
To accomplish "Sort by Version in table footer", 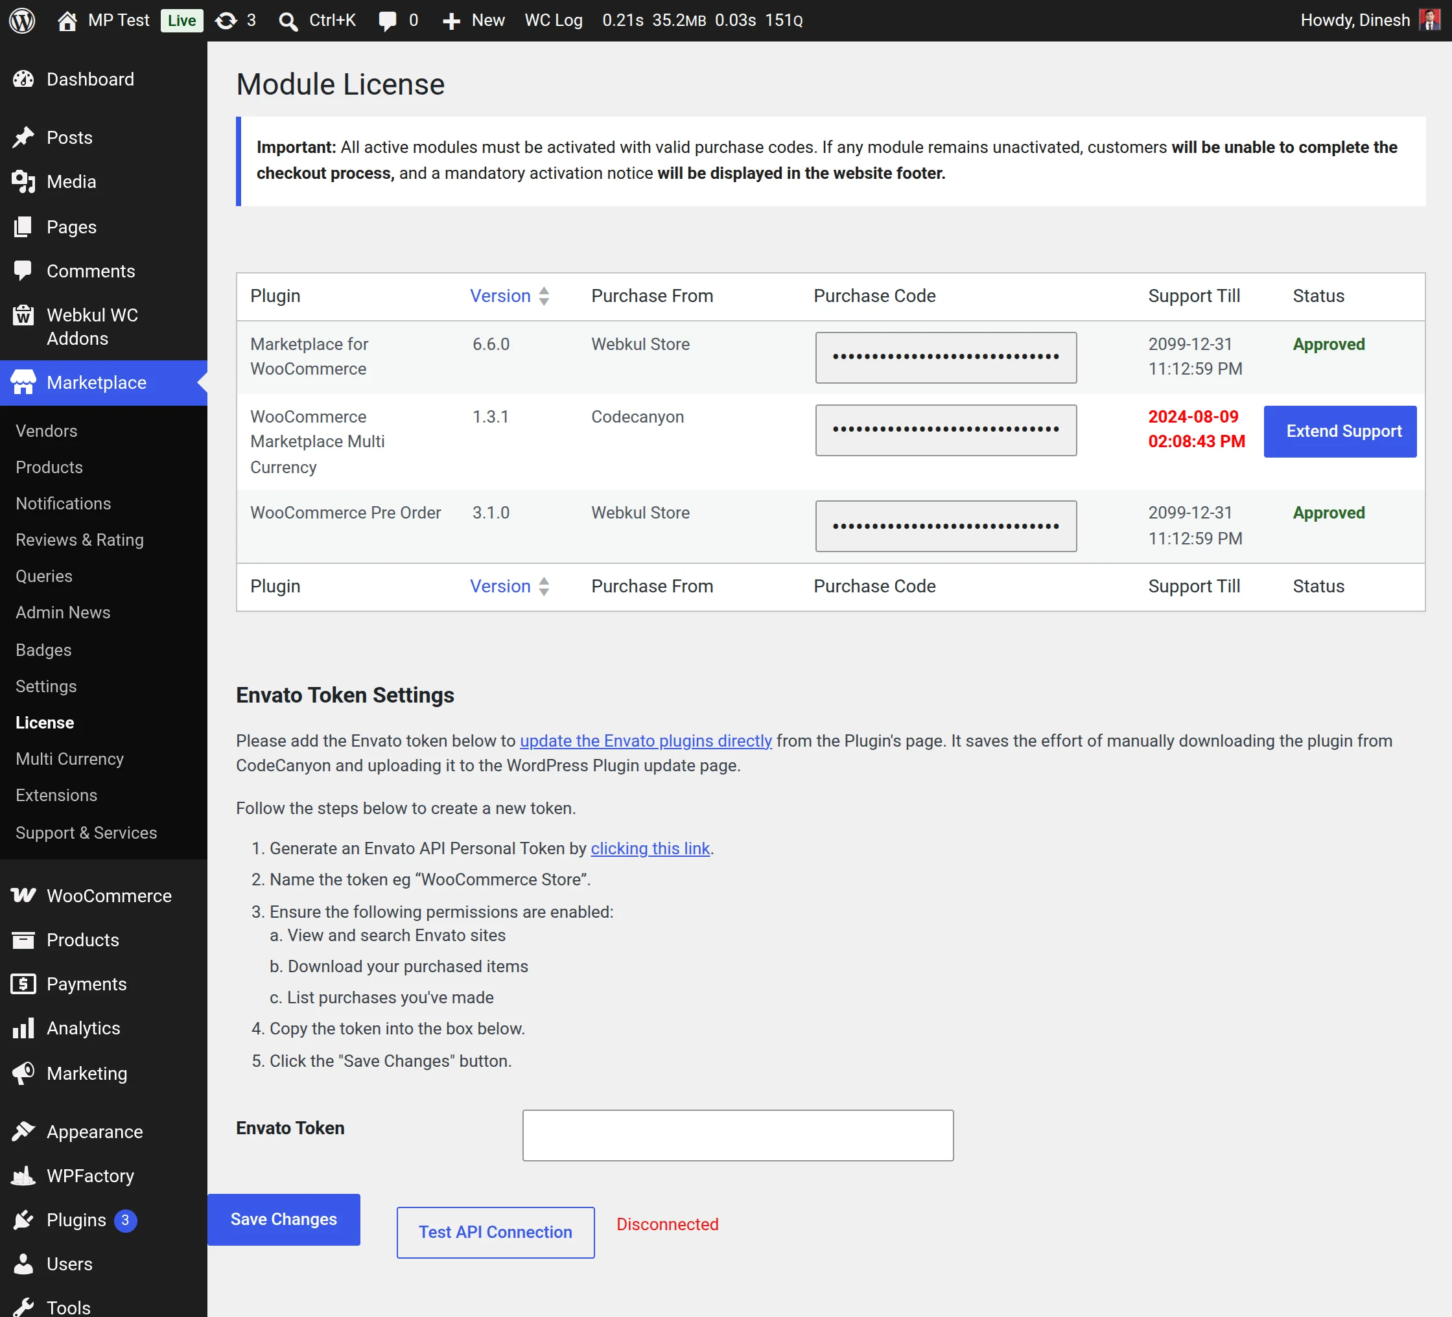I will click(500, 586).
